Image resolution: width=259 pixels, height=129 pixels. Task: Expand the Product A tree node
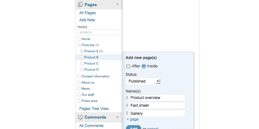[x=82, y=51]
